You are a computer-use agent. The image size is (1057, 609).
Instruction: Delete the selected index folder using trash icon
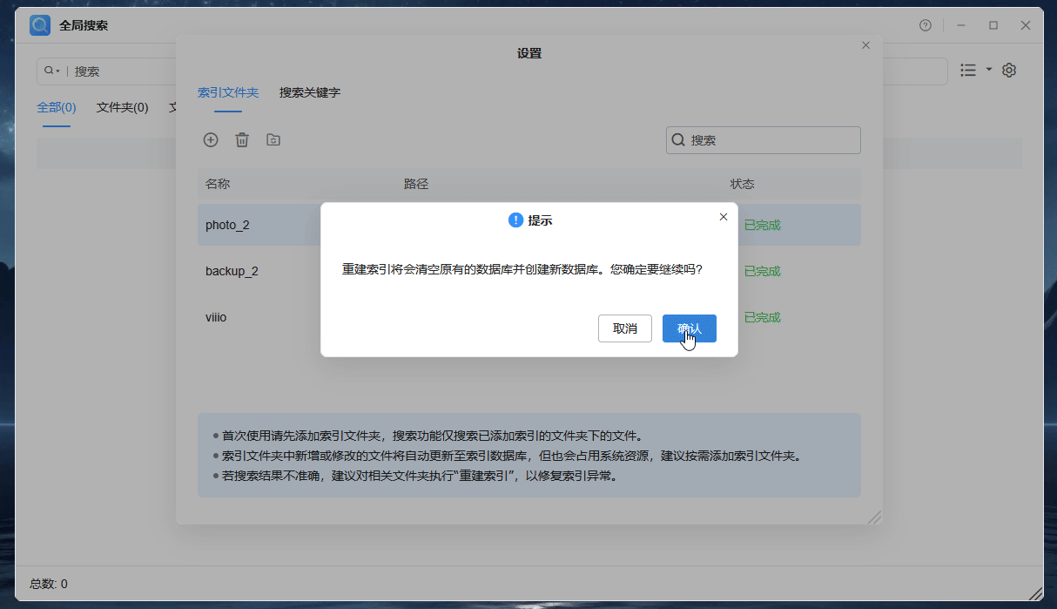(242, 139)
